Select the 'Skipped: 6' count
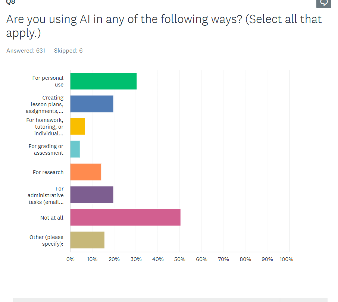This screenshot has width=338, height=302. click(x=68, y=50)
